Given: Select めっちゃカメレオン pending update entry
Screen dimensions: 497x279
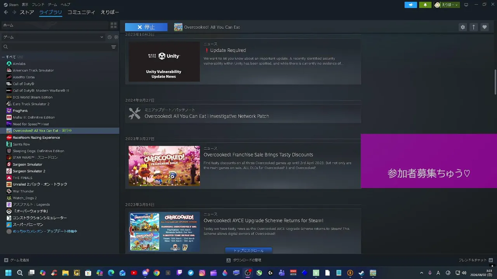Looking at the screenshot, I should pos(45,231).
